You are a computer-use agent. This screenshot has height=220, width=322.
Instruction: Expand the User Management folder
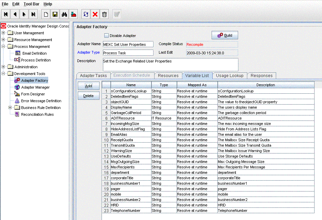point(3,33)
